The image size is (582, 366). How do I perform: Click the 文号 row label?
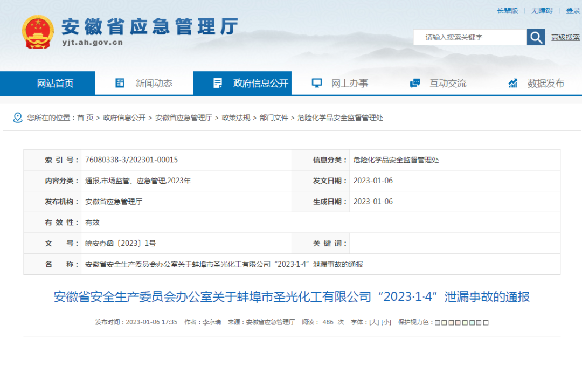click(x=61, y=244)
